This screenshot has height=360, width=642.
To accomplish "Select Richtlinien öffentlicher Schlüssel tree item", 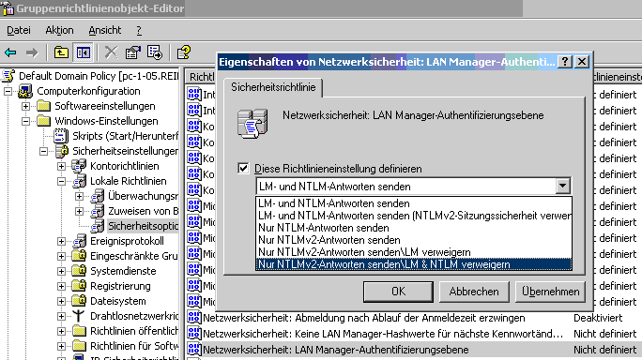I will [134, 331].
